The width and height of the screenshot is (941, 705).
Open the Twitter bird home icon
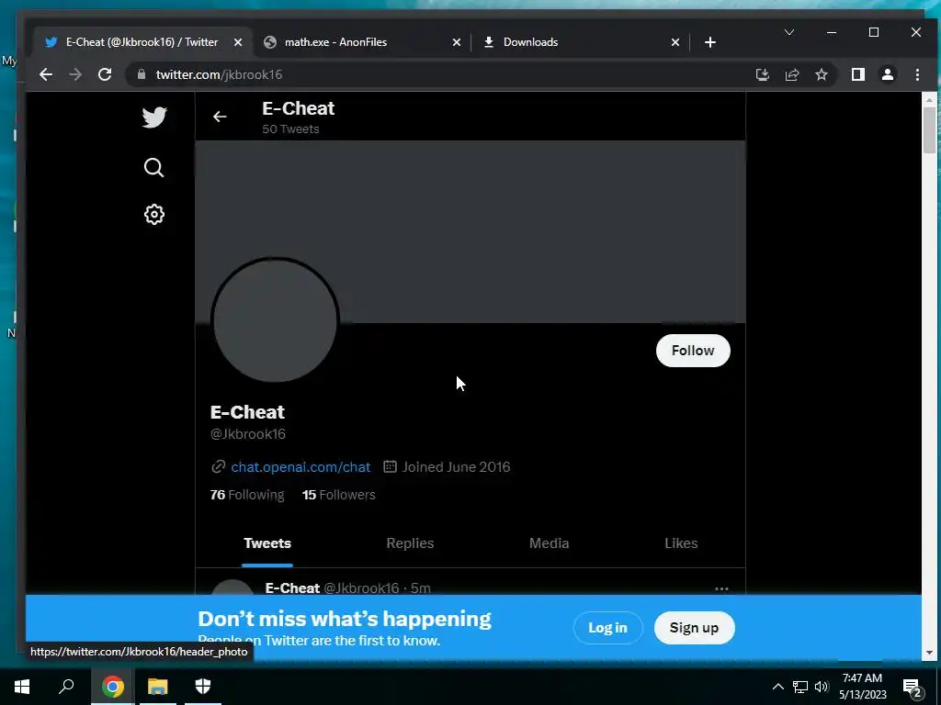[x=154, y=117]
